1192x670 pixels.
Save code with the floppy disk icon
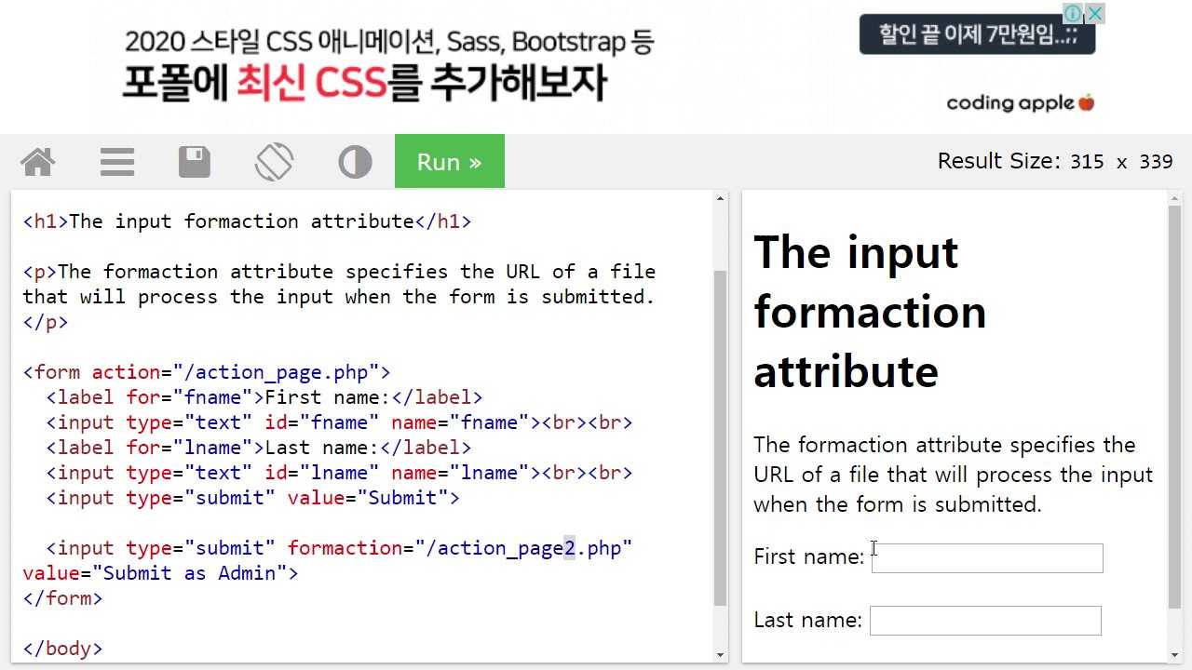pyautogui.click(x=195, y=162)
